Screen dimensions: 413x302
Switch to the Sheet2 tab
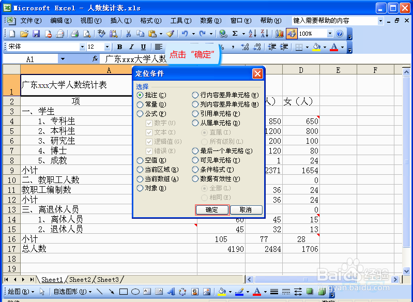(80, 279)
